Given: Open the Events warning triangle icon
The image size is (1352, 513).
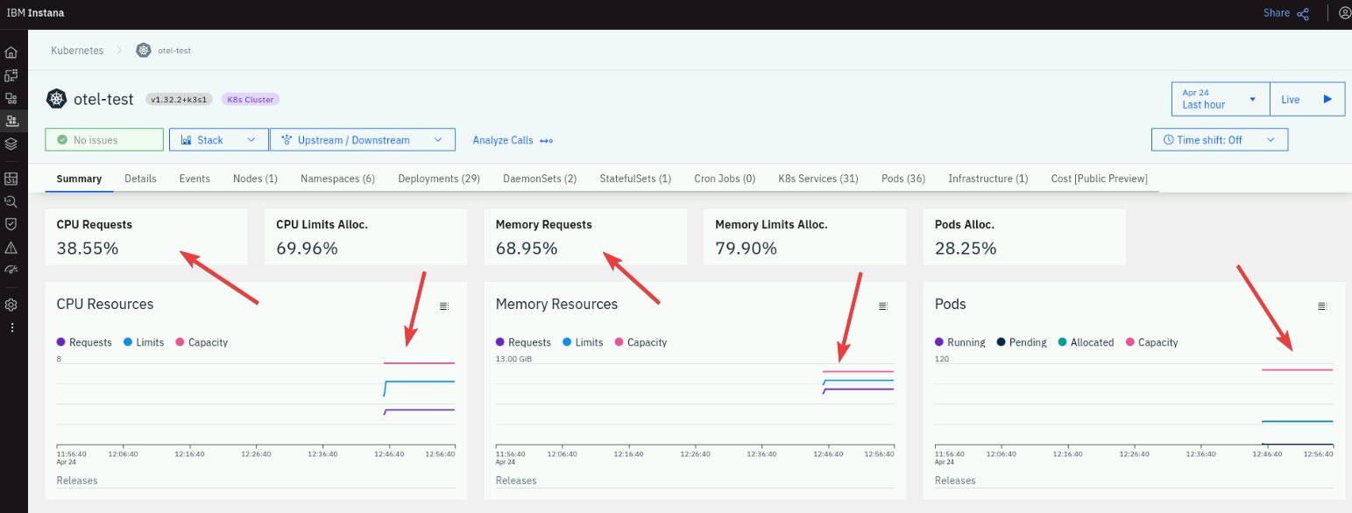Looking at the screenshot, I should tap(11, 247).
